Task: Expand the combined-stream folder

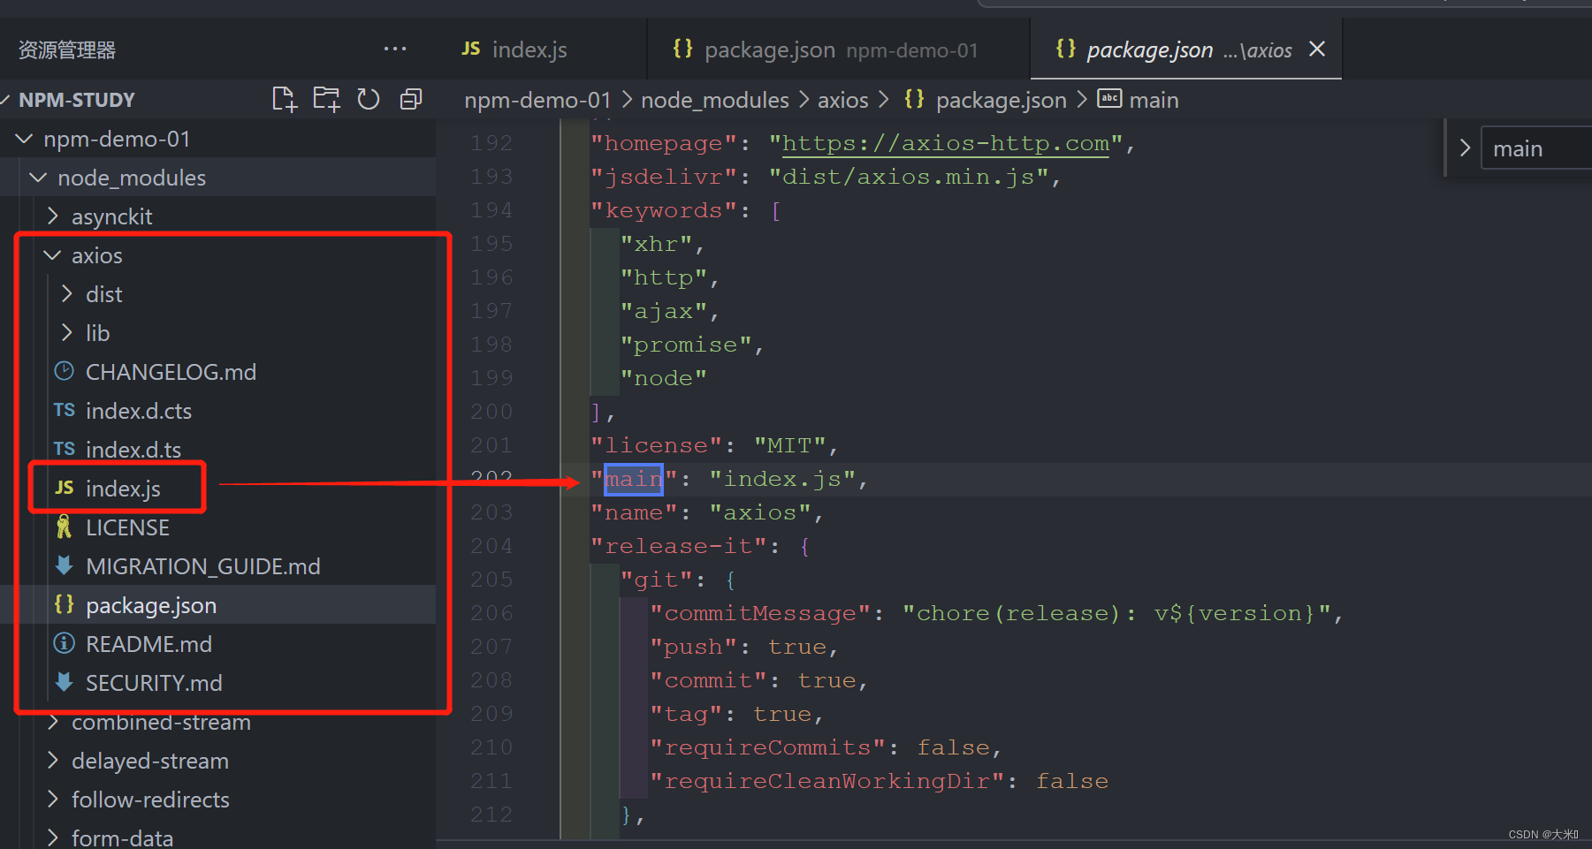Action: click(53, 722)
